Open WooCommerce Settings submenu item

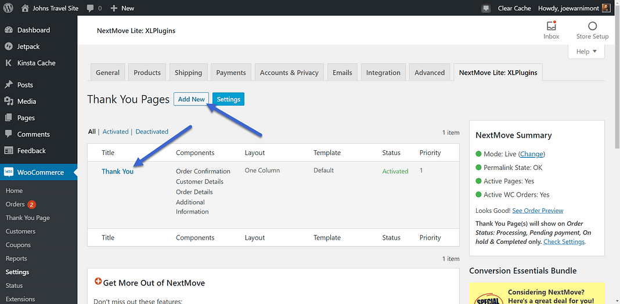pyautogui.click(x=17, y=272)
